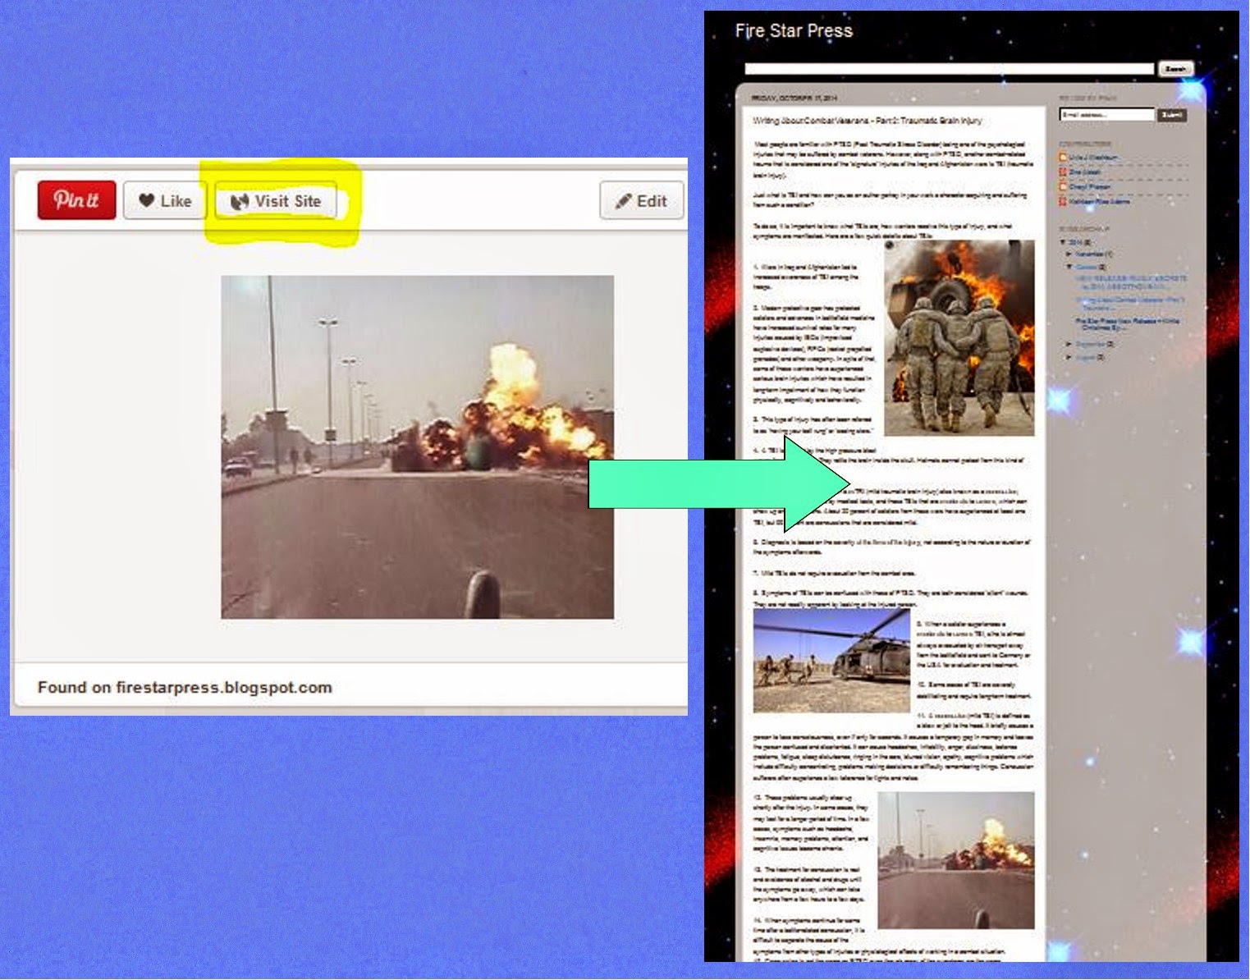1250x980 pixels.
Task: Click first contributor's orange Blogger icon
Action: tap(1063, 158)
